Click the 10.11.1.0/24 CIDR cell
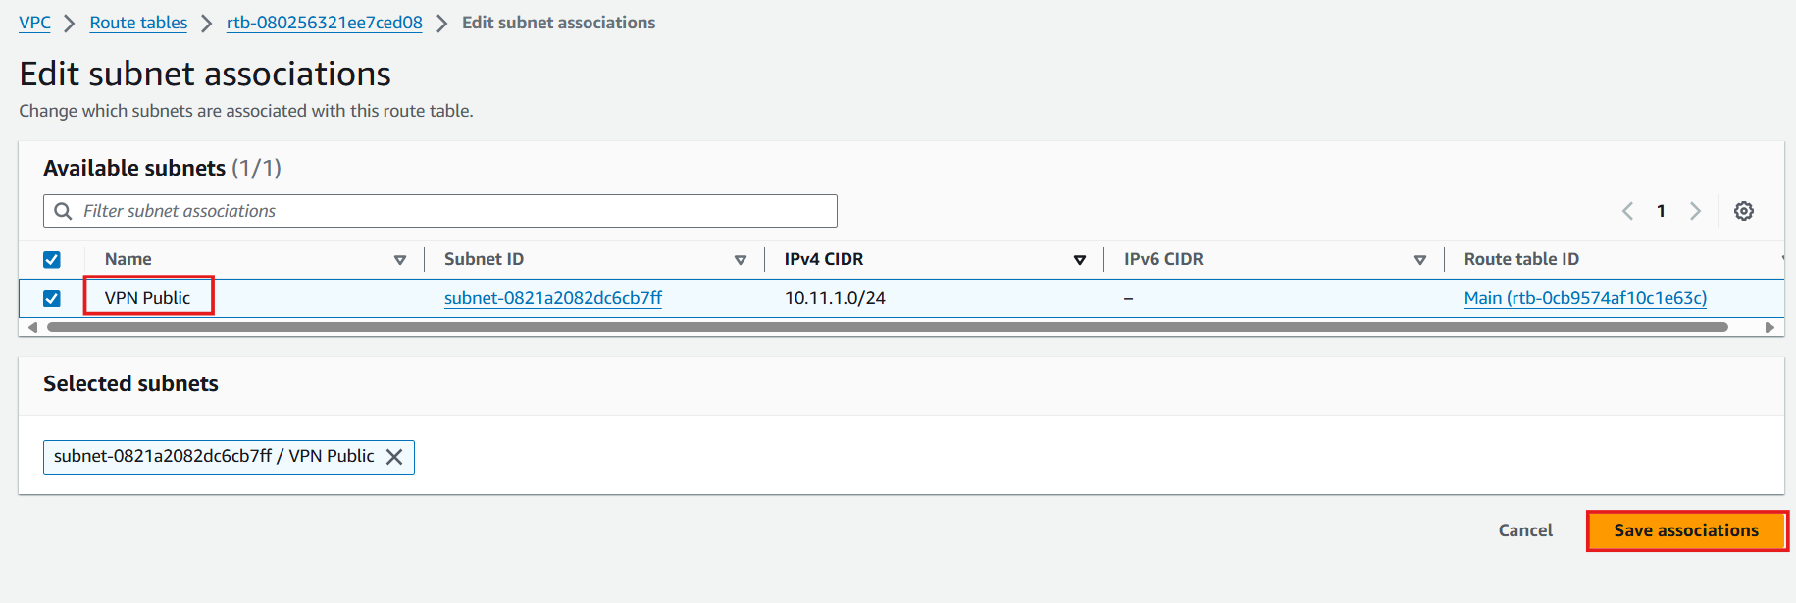Screen dimensions: 1796x603 click(x=835, y=298)
